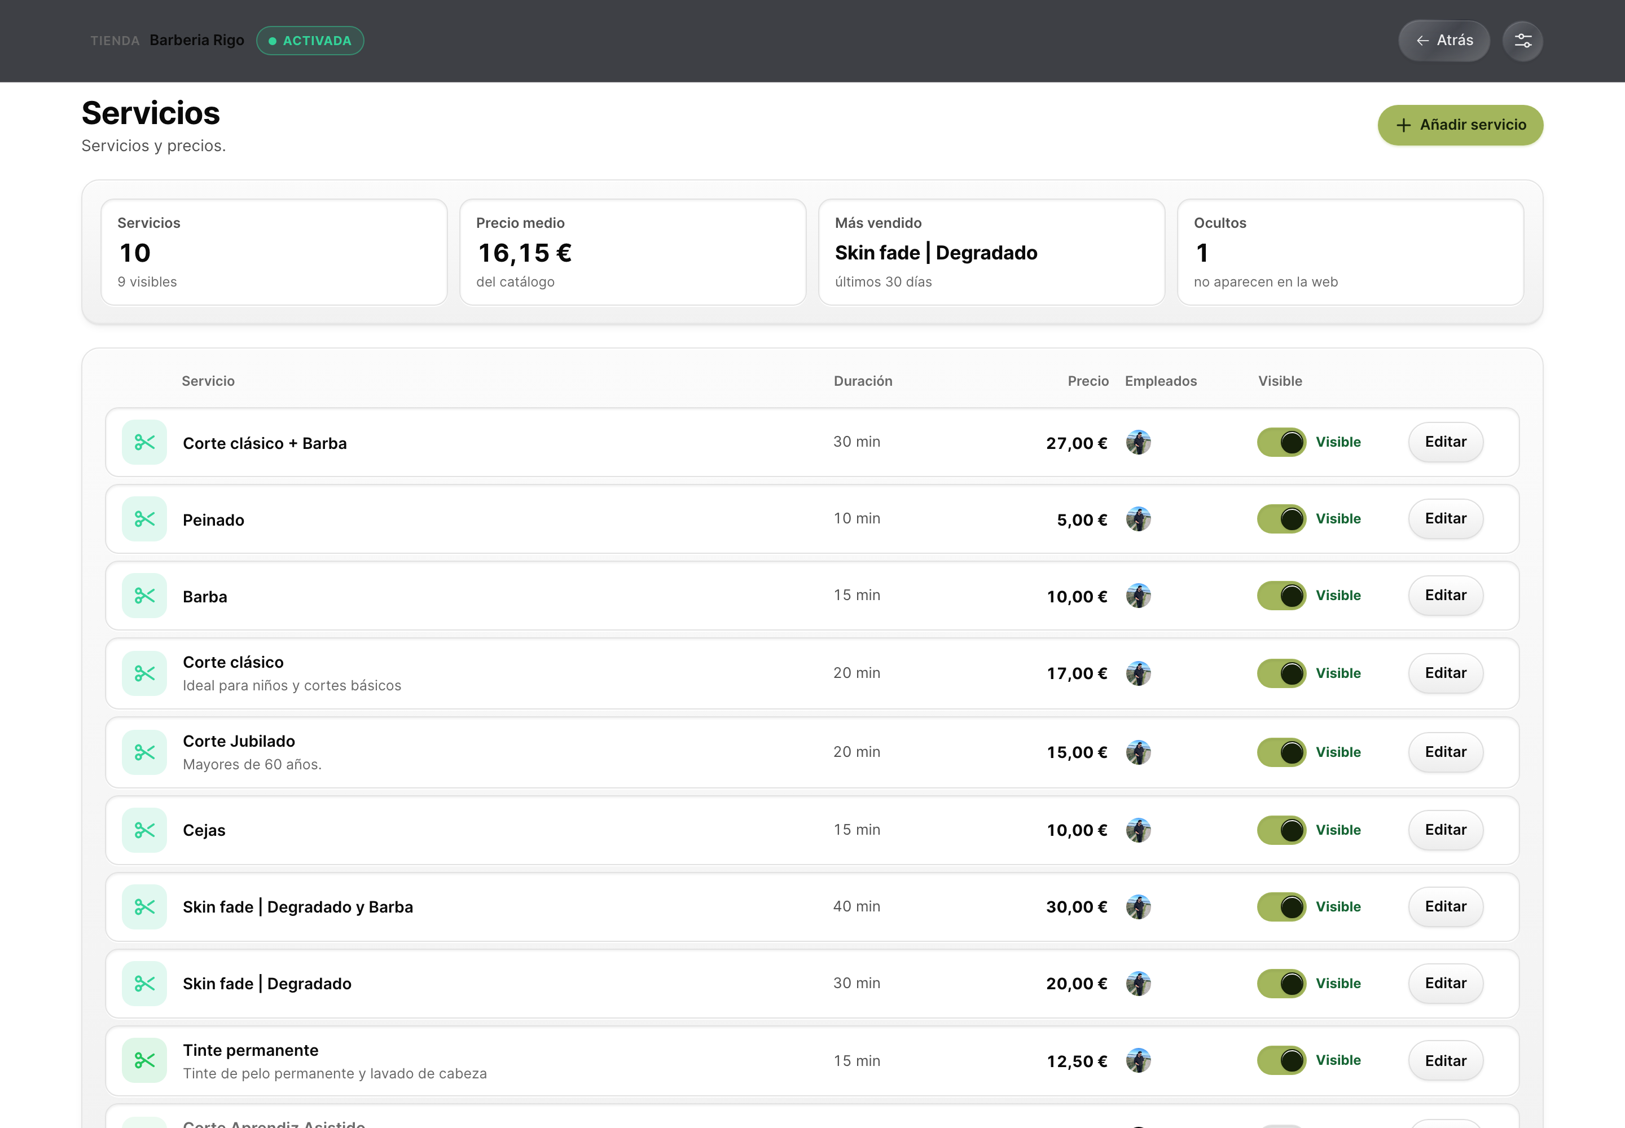The image size is (1625, 1128).
Task: Click the 27,00 € price value
Action: click(x=1076, y=443)
